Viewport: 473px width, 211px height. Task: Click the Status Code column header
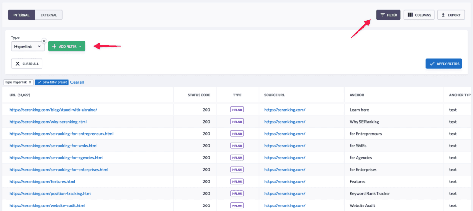(199, 95)
